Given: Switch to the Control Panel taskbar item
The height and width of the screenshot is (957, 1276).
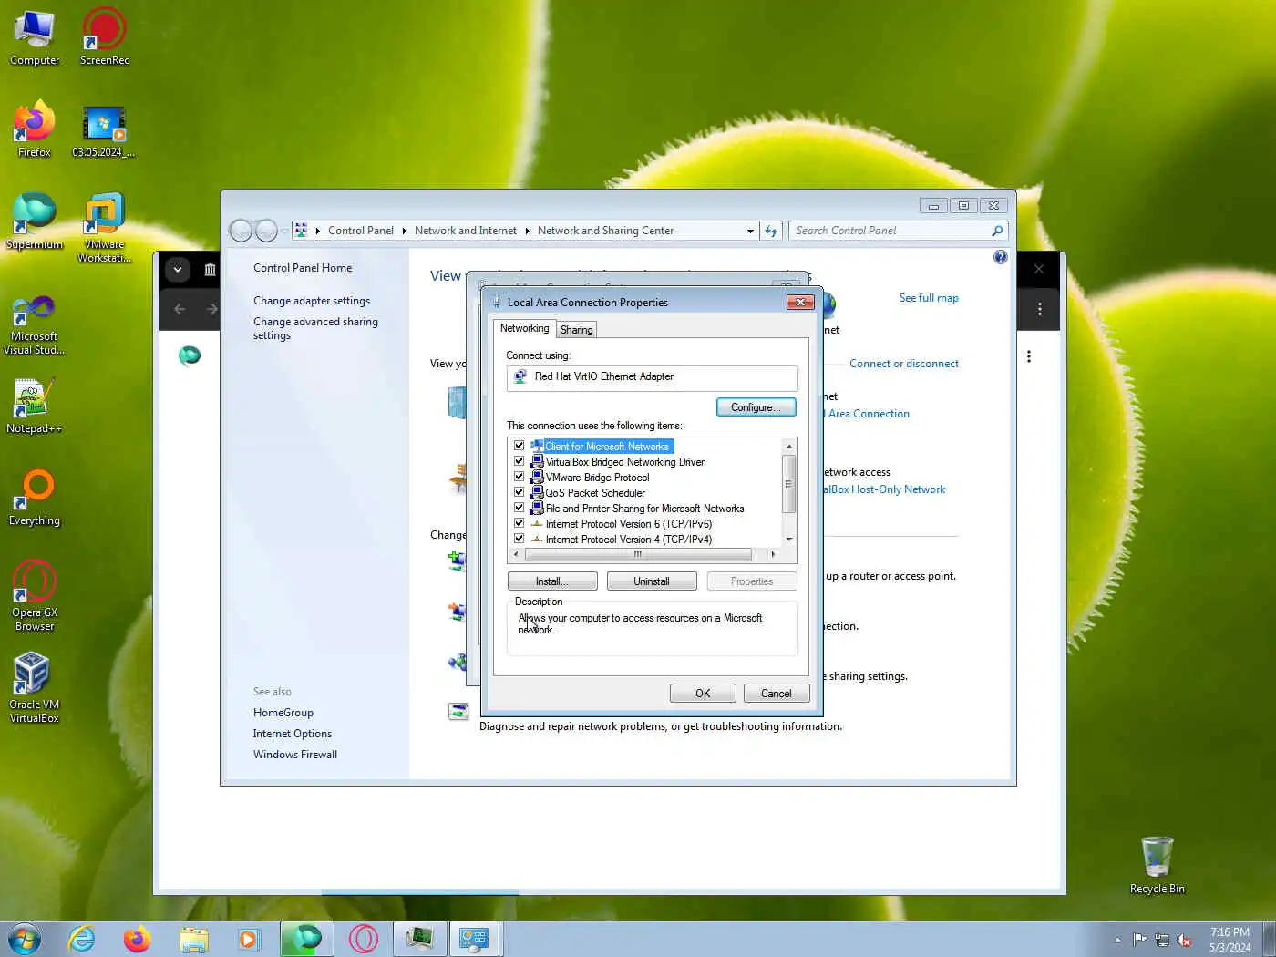Looking at the screenshot, I should point(474,939).
